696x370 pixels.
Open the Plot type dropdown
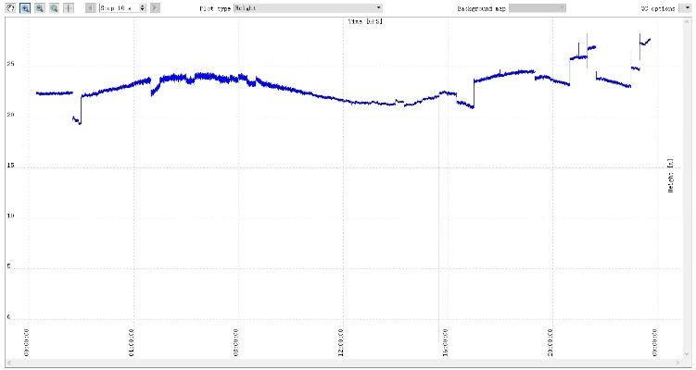pos(308,7)
